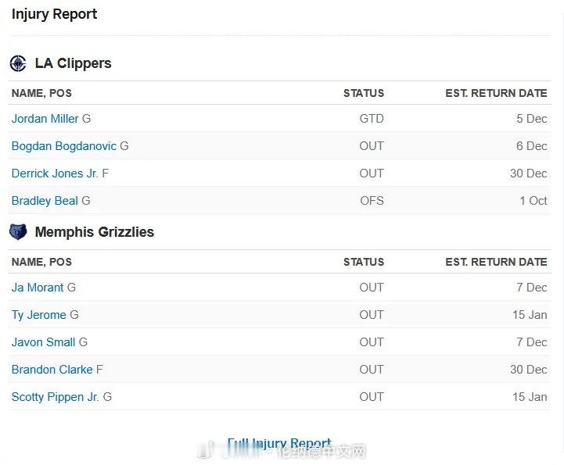This screenshot has height=465, width=564.
Task: Open Bogdan Bogdanovic's player profile
Action: click(64, 146)
